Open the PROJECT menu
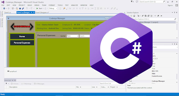The height and width of the screenshot is (96, 179). pos(22,5)
